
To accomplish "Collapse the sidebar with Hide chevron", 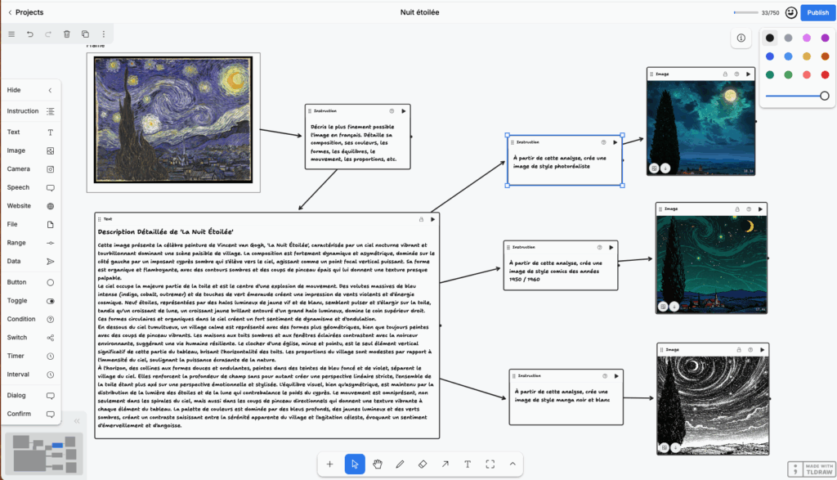I will point(50,90).
